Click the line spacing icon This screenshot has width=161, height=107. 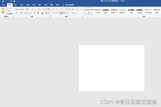tap(67, 13)
